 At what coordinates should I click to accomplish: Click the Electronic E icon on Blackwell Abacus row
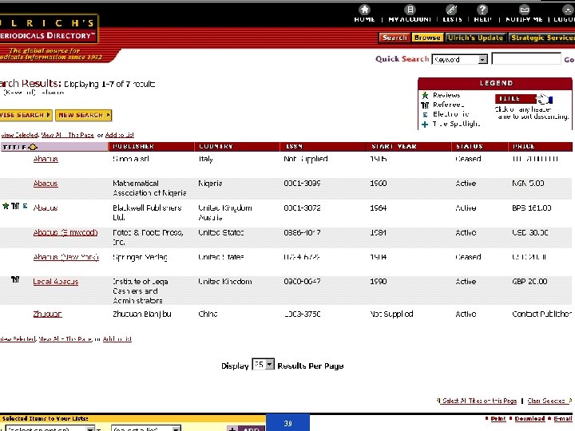click(25, 206)
